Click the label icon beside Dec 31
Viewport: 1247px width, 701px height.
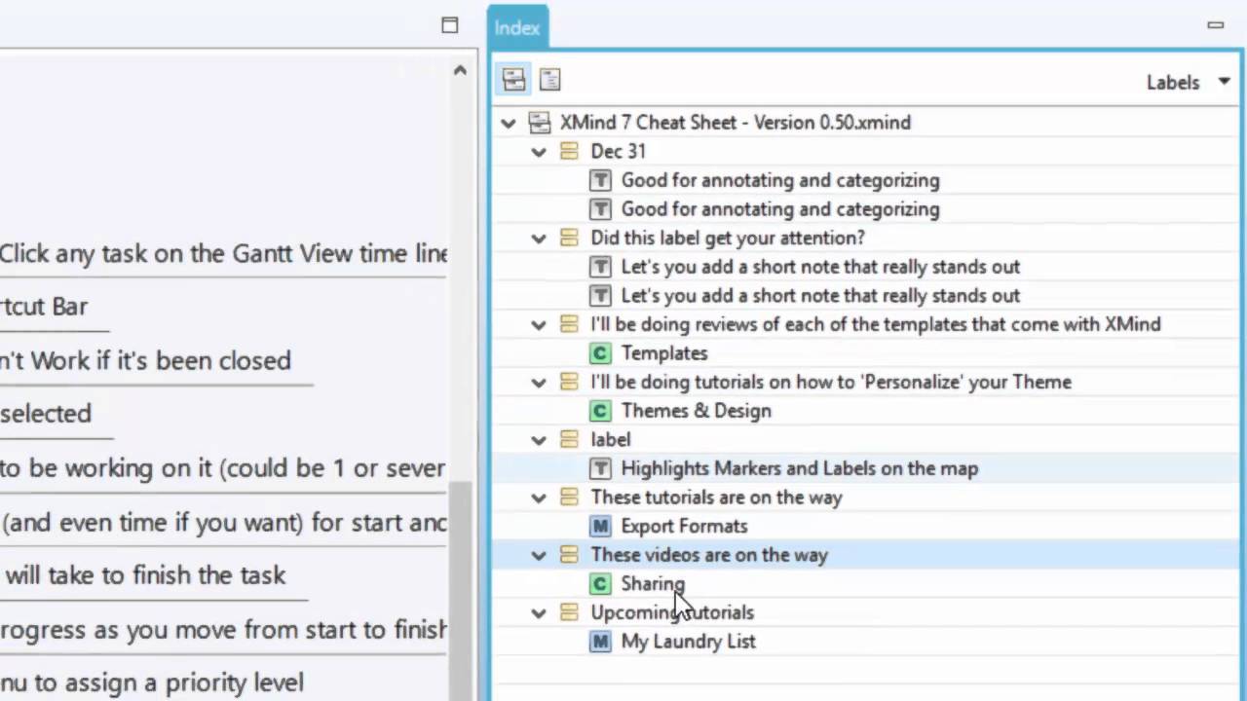pos(569,151)
